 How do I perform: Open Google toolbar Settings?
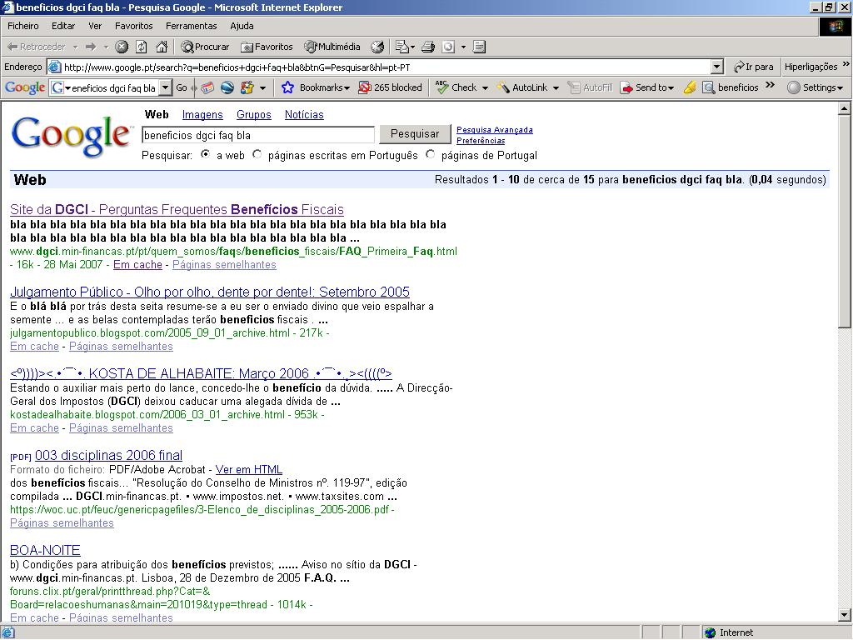coord(815,87)
